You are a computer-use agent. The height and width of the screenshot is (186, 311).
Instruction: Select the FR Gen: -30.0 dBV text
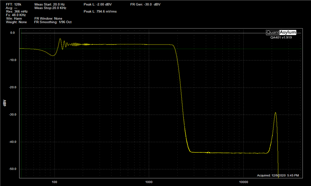tap(145, 4)
